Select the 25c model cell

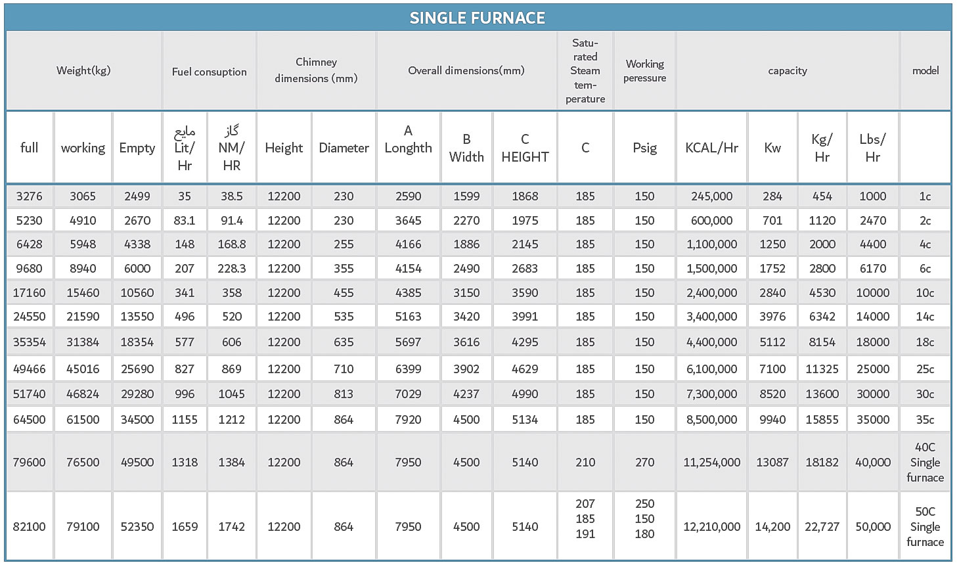click(x=925, y=369)
